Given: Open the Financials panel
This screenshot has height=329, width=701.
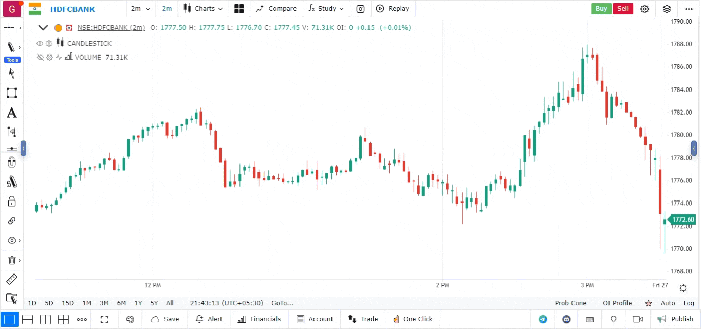Looking at the screenshot, I should pos(260,319).
